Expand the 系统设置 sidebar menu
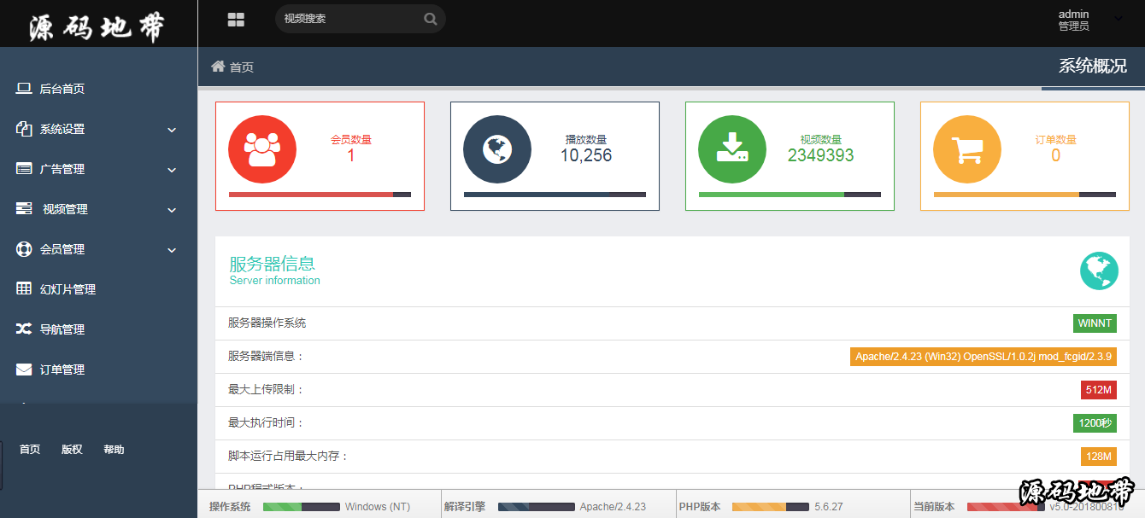This screenshot has width=1145, height=518. (98, 130)
